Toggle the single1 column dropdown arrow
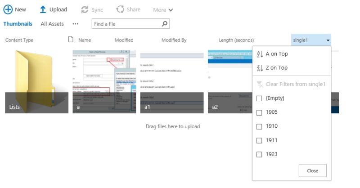This screenshot has height=188, width=360. tap(328, 40)
